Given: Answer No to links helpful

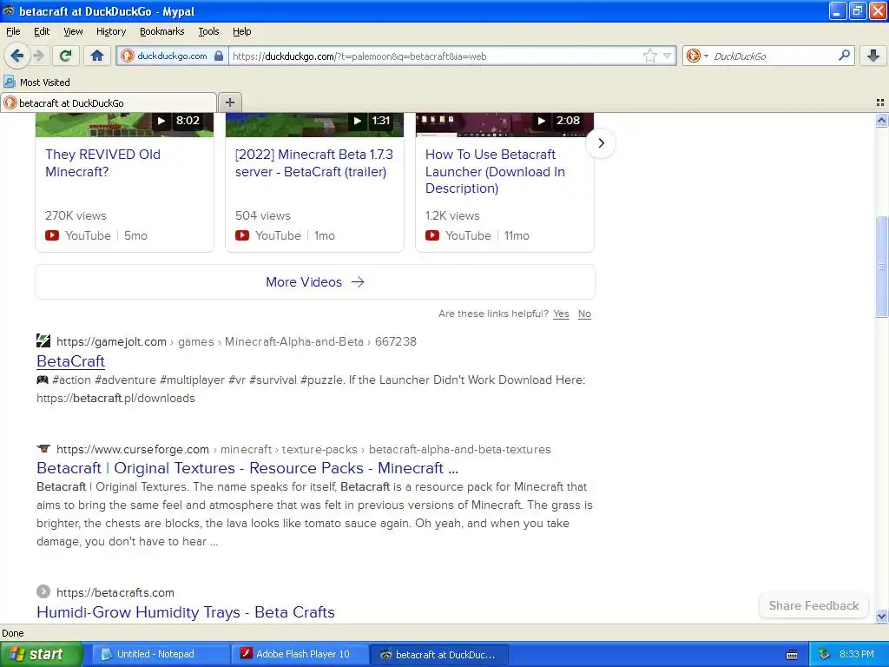Looking at the screenshot, I should (x=584, y=314).
